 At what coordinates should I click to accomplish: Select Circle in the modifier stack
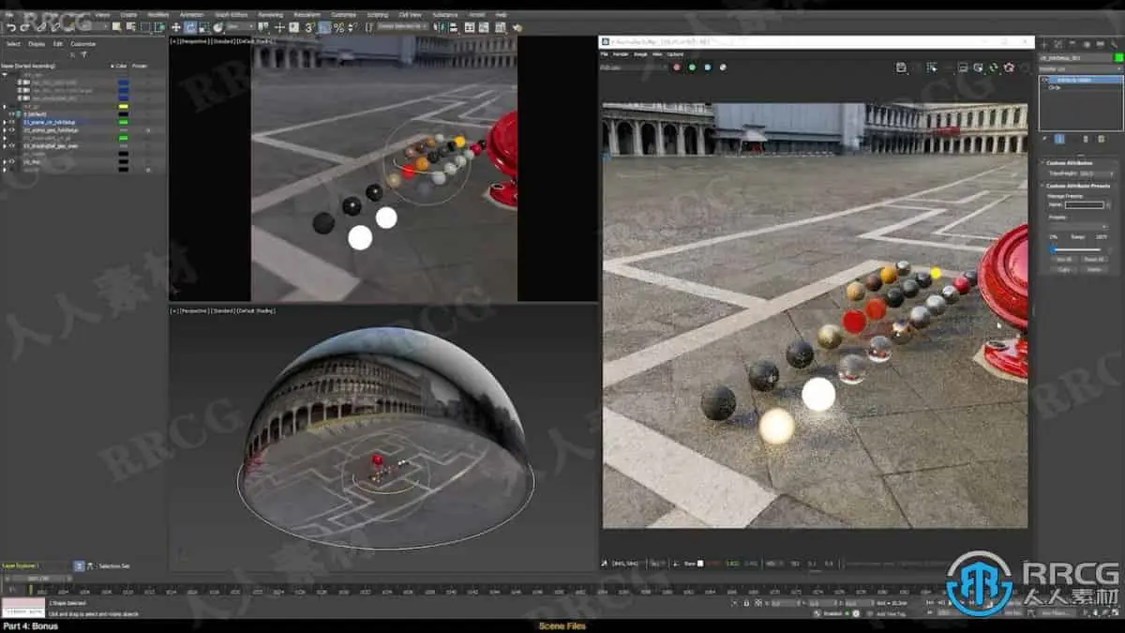1056,87
